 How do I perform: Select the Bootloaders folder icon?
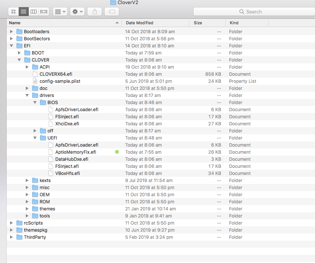click(19, 31)
